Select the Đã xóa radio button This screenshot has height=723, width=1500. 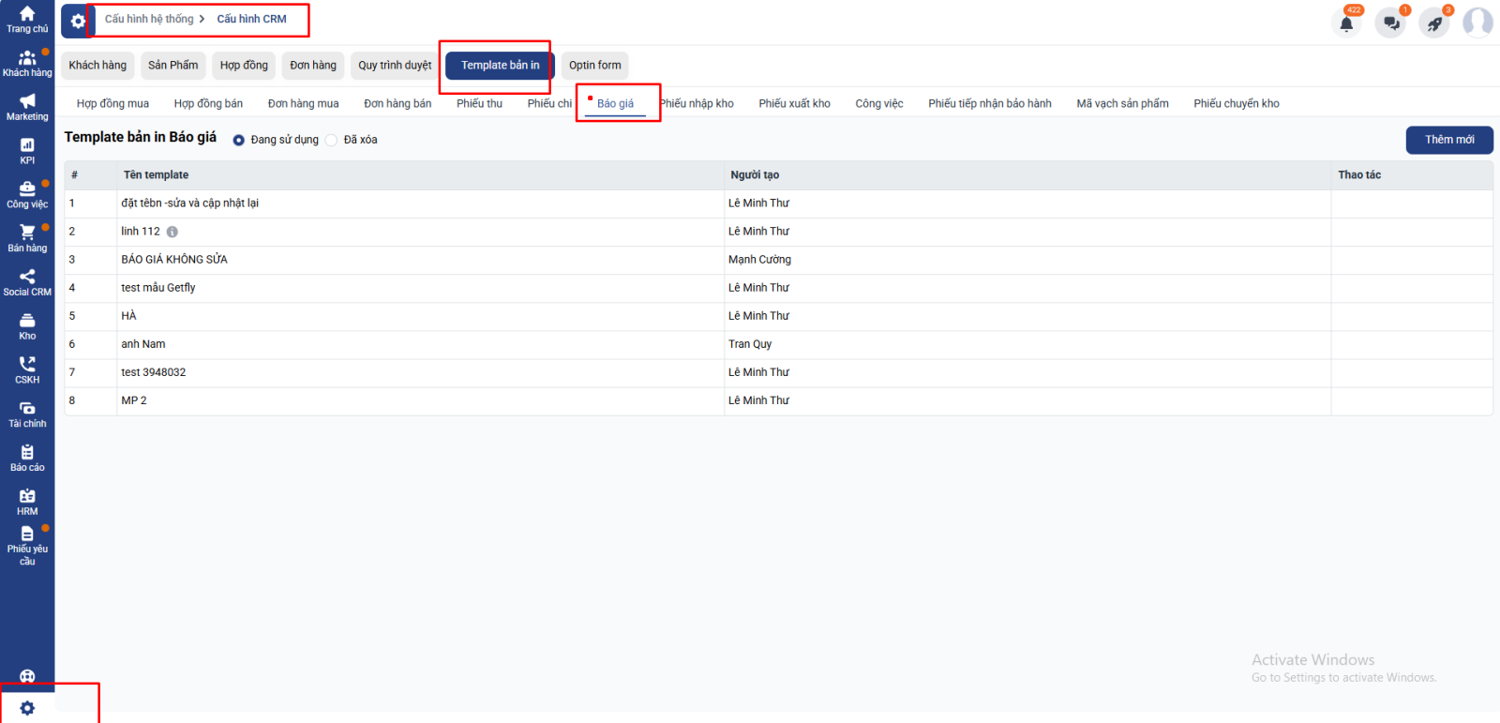tap(332, 140)
